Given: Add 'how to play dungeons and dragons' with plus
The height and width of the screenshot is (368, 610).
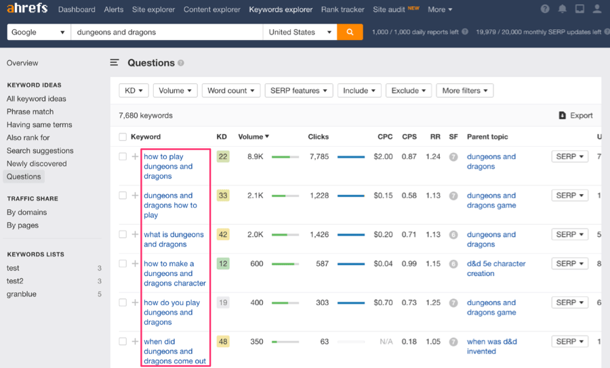Looking at the screenshot, I should [135, 156].
